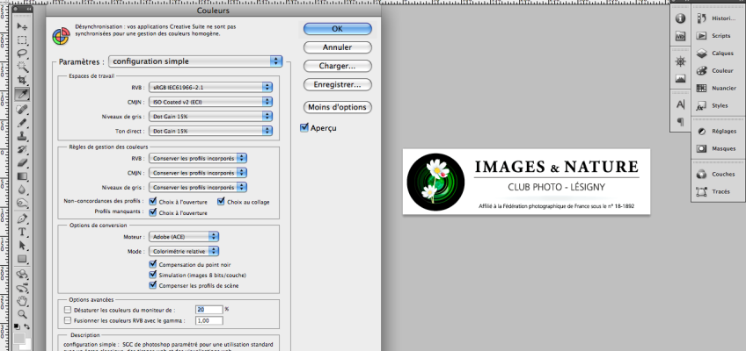Viewport: 746px width, 351px height.
Task: Pick the Type (T) tool
Action: [x=23, y=232]
